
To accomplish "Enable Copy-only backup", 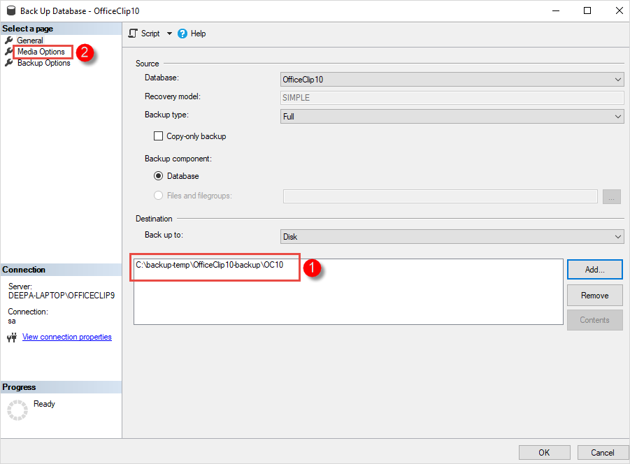I will (157, 136).
